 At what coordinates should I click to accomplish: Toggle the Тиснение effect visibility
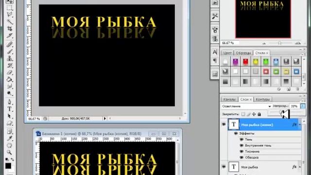[242, 151]
